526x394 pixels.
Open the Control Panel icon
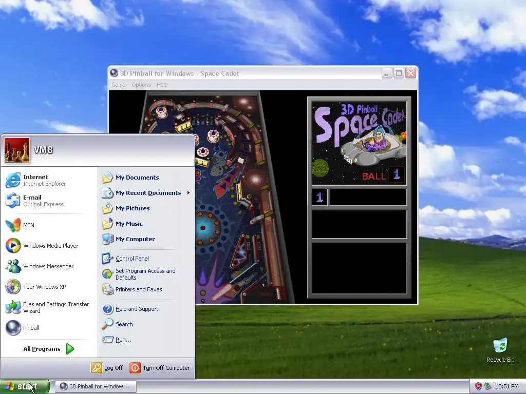pos(108,259)
